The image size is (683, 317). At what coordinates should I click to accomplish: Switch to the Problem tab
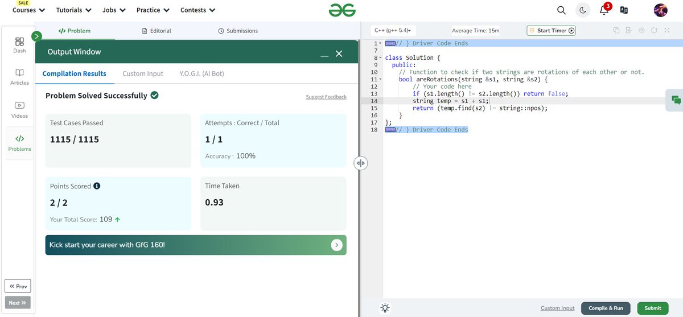75,31
